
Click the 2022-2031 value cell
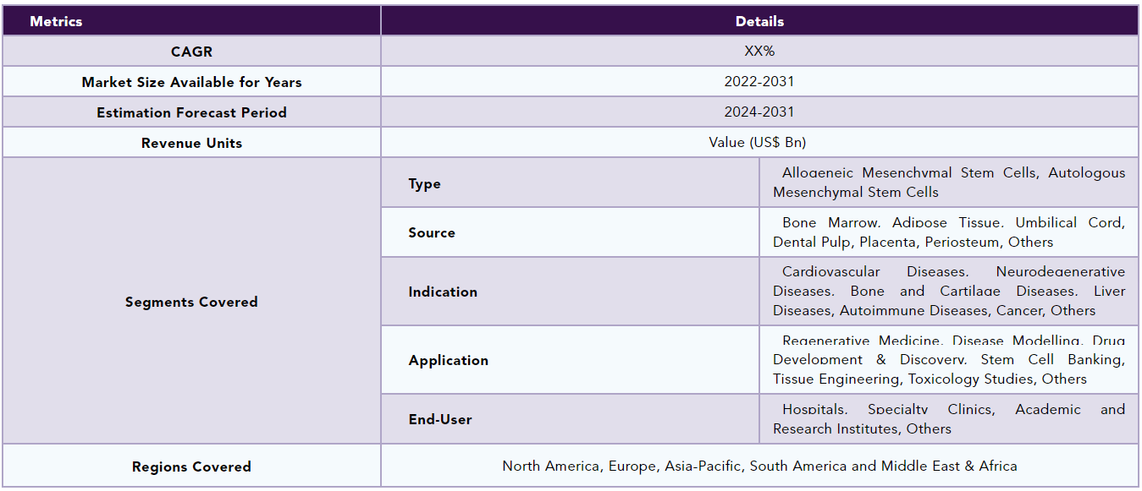point(759,82)
